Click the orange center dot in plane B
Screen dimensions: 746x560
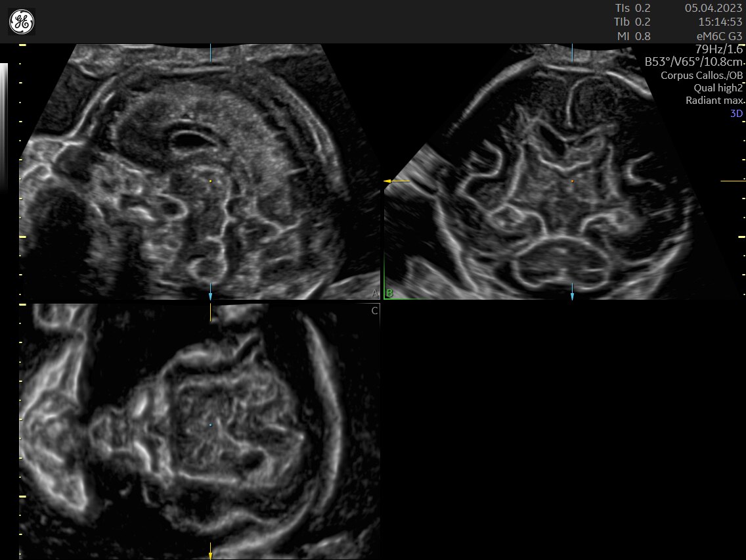click(572, 181)
